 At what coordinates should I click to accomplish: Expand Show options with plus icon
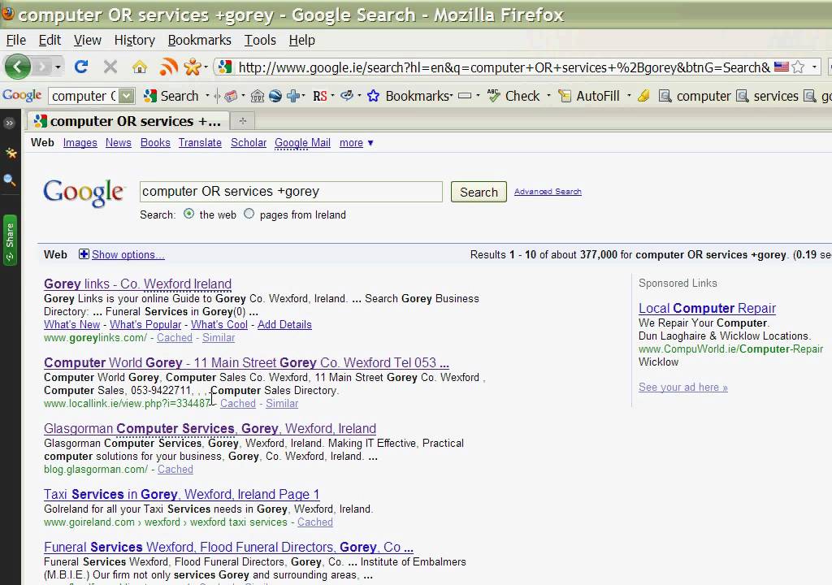[x=84, y=254]
